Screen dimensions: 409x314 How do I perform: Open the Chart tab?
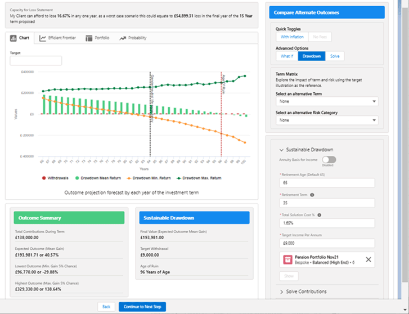[20, 38]
